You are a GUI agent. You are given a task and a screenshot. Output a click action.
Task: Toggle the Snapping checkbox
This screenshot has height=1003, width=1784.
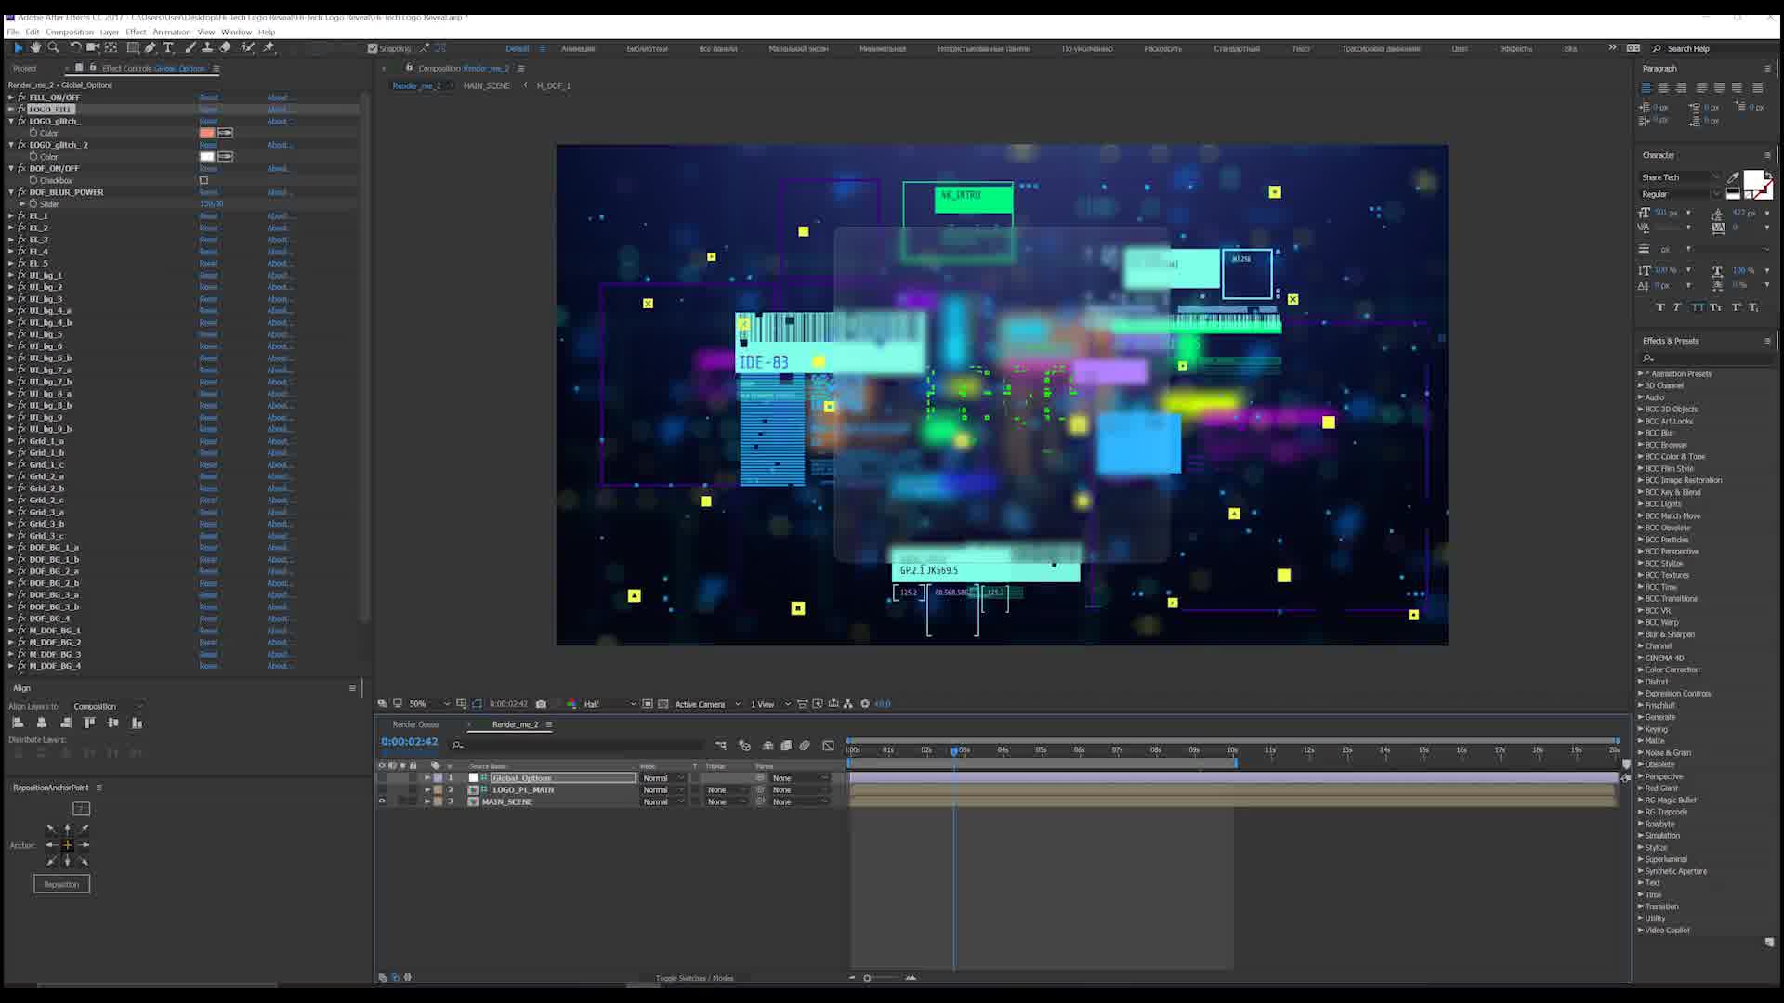(x=373, y=48)
